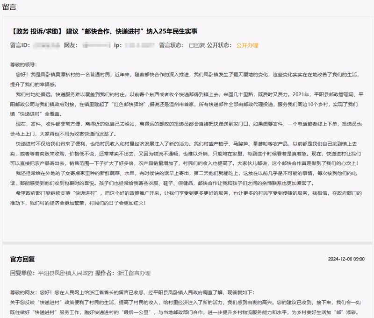Screen dimensions: 374x318
Task: Select the 已回复 message status text
Action: point(196,45)
